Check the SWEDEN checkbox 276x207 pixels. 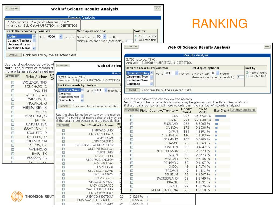point(132,147)
